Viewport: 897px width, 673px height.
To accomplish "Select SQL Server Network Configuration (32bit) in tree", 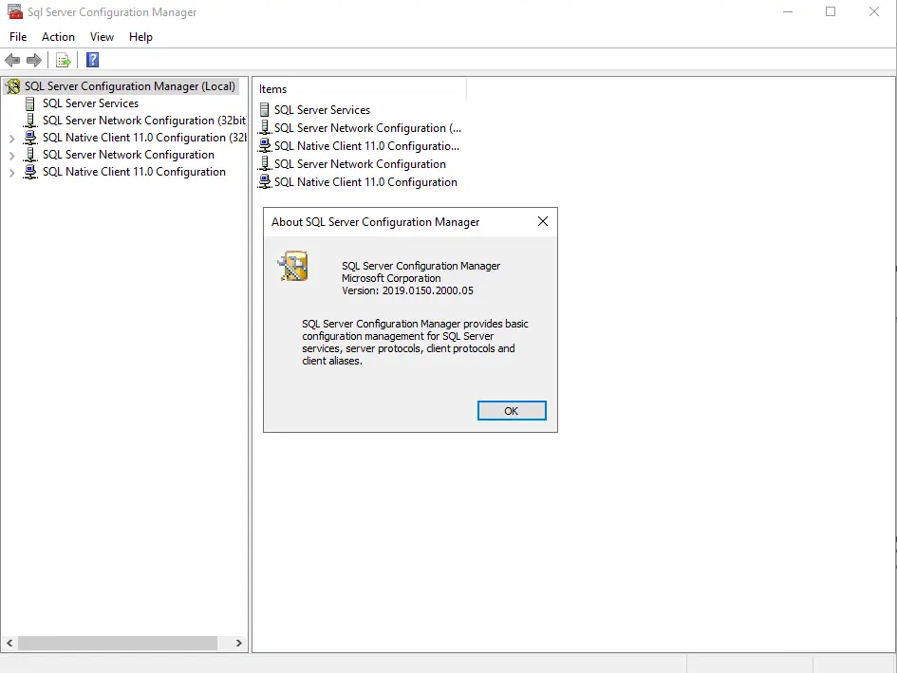I will (144, 121).
